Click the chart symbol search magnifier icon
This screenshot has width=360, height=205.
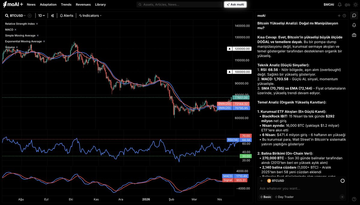[7, 16]
